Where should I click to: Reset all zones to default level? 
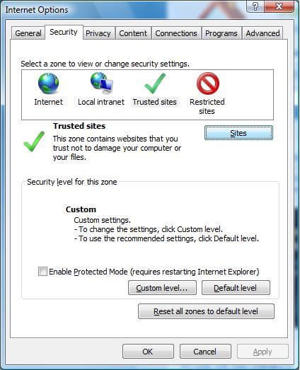click(x=206, y=311)
